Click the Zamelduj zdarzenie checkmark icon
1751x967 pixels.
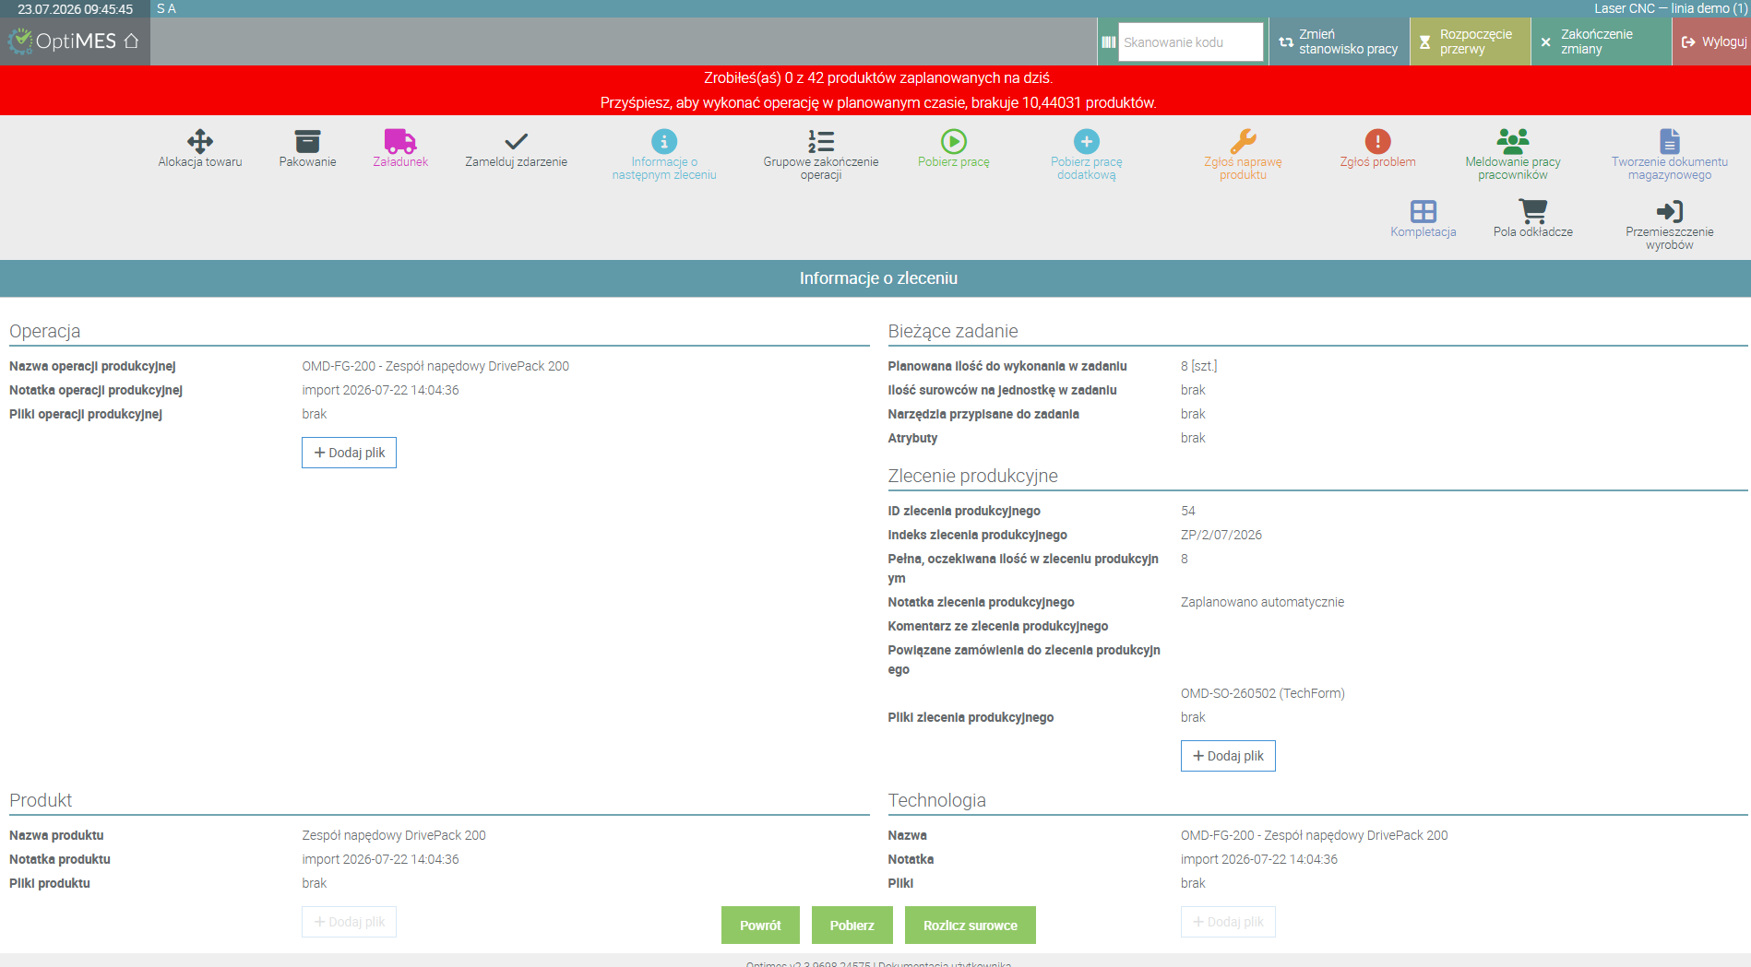tap(517, 141)
